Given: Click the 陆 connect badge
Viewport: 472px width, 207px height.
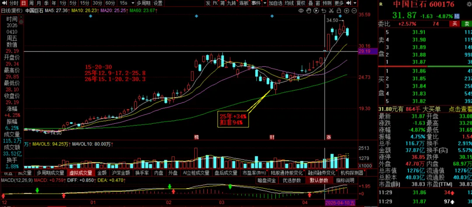Looking at the screenshot, I should click(457, 16).
